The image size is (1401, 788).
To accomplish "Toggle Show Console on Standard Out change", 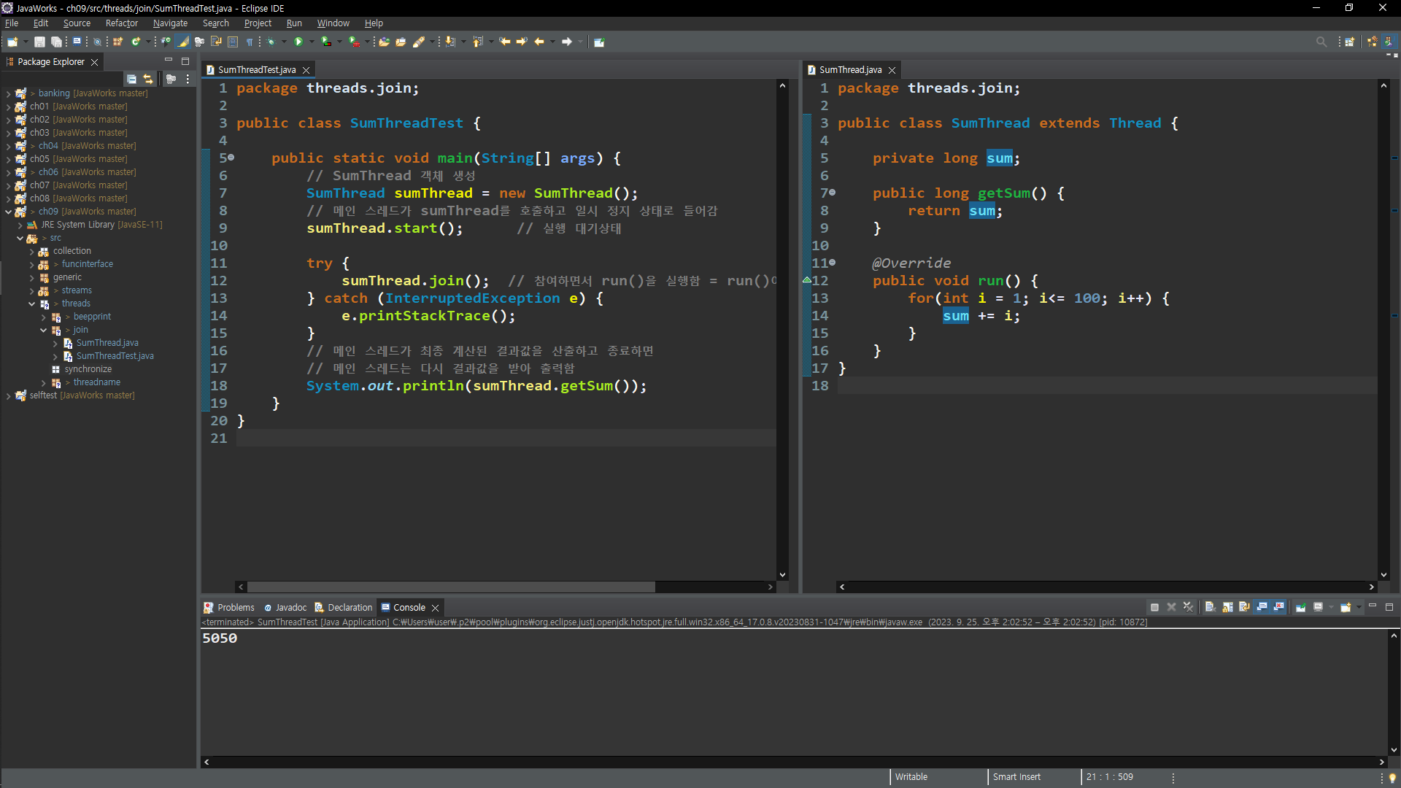I will [x=1262, y=607].
